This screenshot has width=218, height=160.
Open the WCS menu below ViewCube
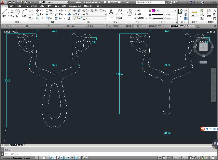203,62
